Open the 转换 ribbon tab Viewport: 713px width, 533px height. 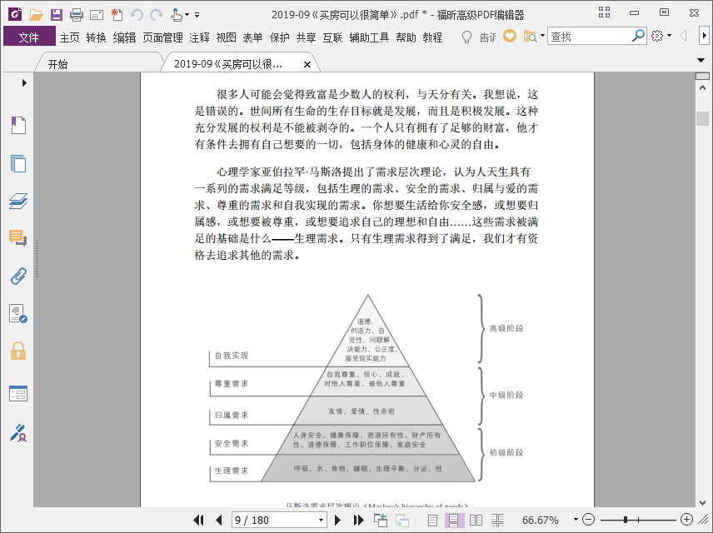point(96,37)
